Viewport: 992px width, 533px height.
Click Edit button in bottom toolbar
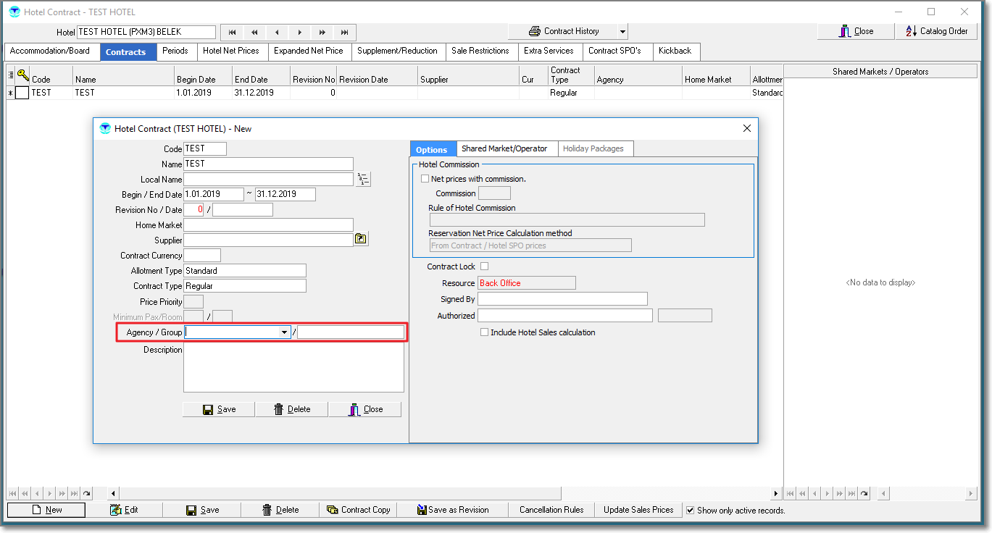pyautogui.click(x=124, y=510)
